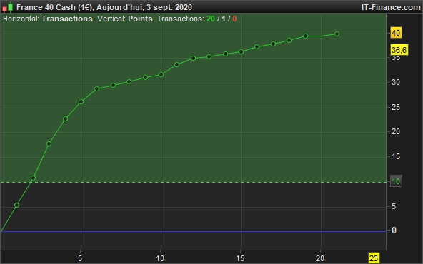Click the 35 tick on vertical axis
Image resolution: width=423 pixels, height=264 pixels.
coord(396,58)
